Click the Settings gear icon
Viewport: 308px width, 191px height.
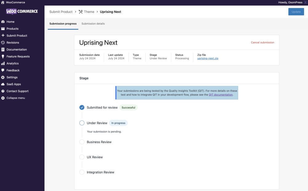coord(3,77)
